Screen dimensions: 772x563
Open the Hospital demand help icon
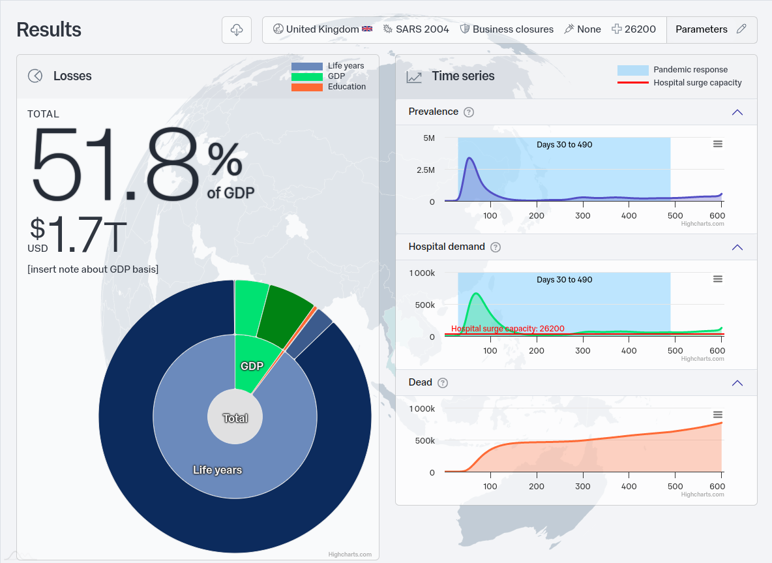point(495,247)
